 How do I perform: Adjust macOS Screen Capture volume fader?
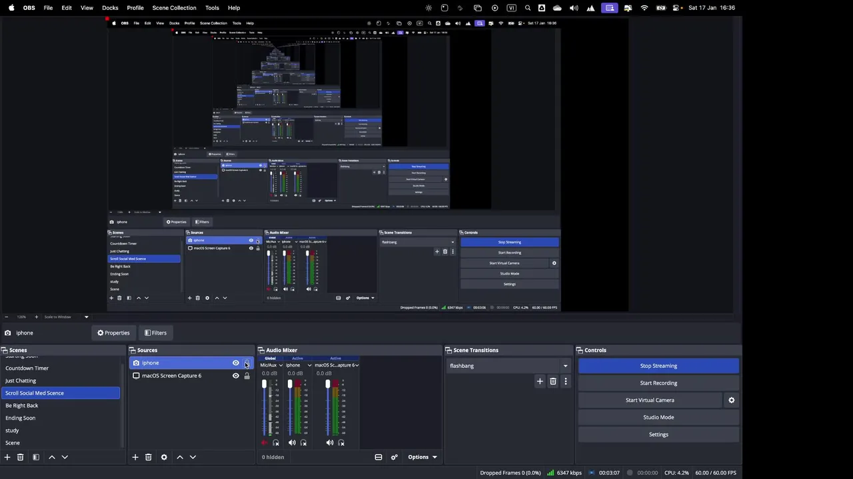tap(328, 385)
